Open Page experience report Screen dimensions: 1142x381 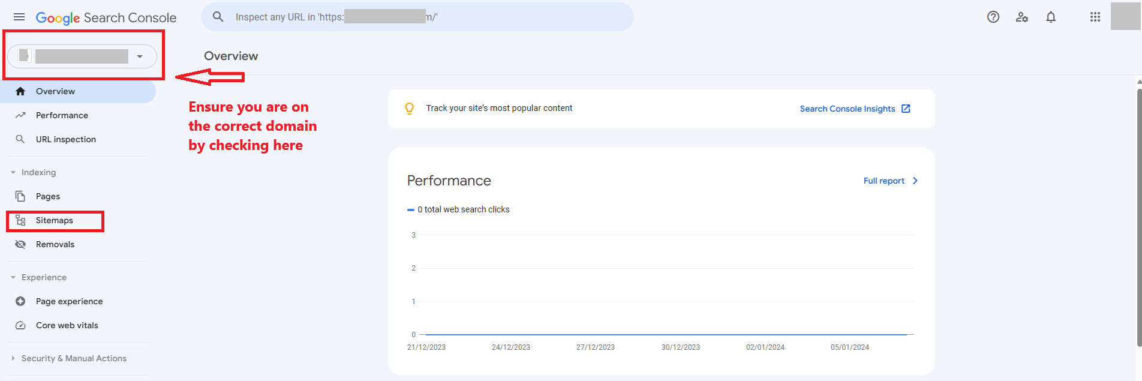point(78,301)
